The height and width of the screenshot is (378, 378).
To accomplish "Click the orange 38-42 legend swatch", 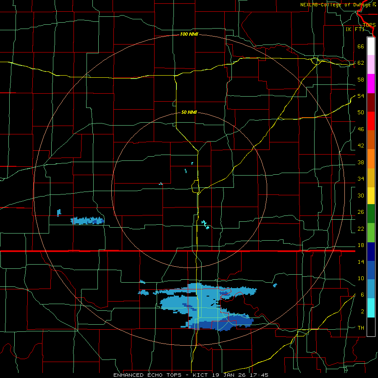I will pyautogui.click(x=371, y=159).
